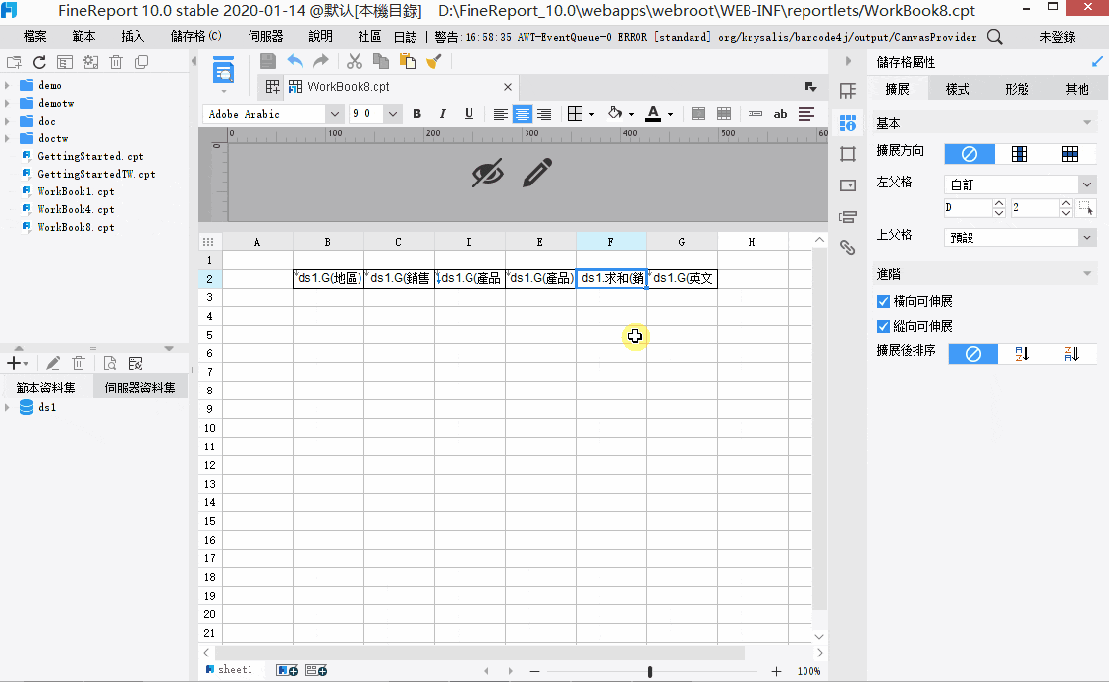
Task: Merge cells using toolbar icon
Action: [x=698, y=114]
